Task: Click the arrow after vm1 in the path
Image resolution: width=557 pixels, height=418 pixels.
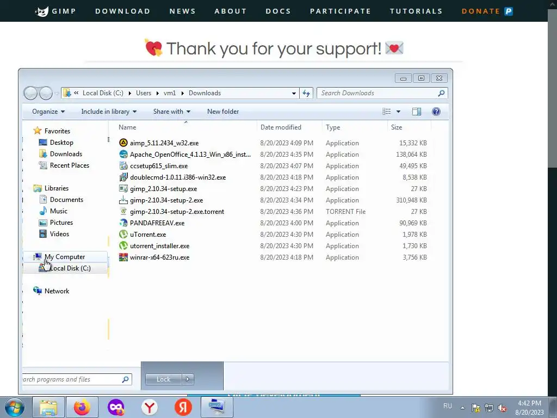Action: coord(182,93)
